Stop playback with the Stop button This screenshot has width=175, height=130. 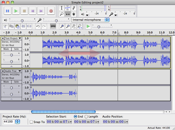[24, 11]
